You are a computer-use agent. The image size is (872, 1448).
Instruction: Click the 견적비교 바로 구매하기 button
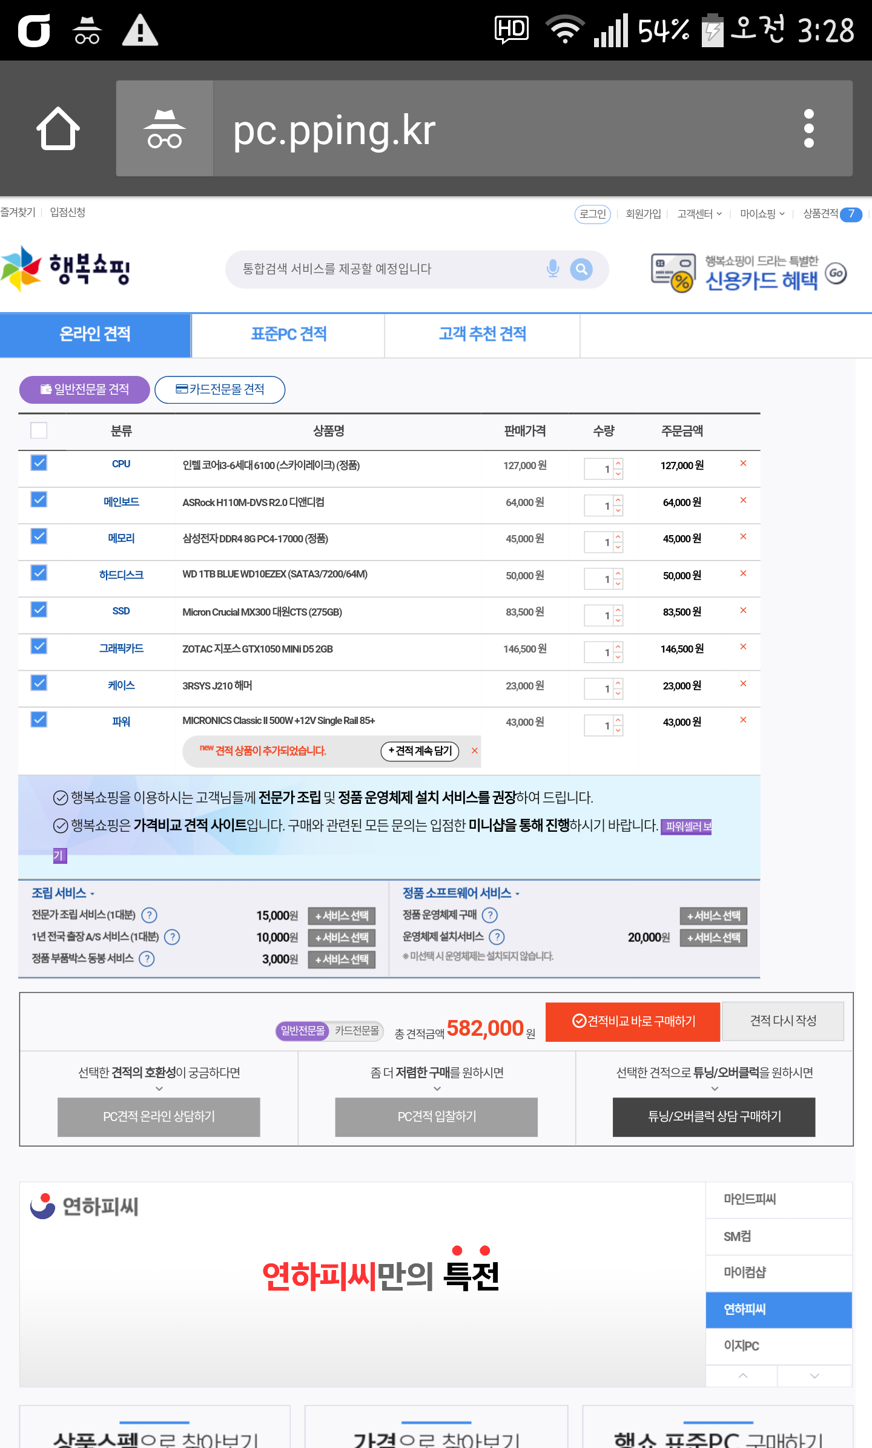coord(633,1021)
